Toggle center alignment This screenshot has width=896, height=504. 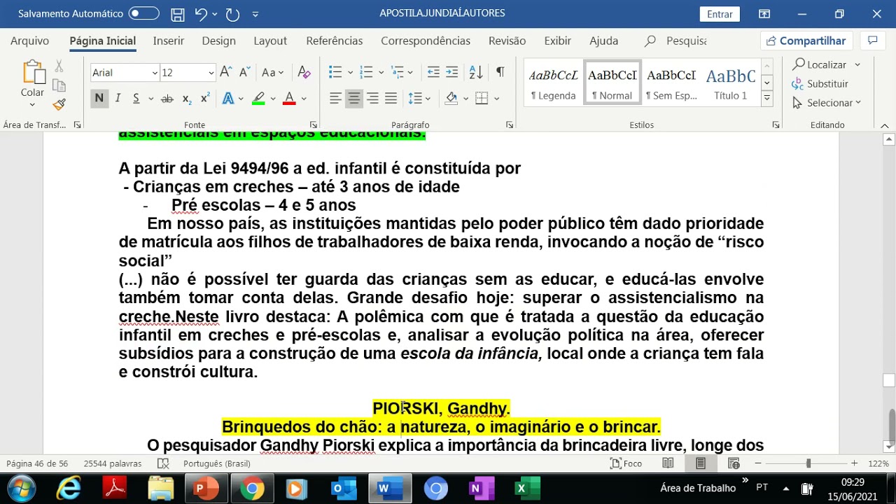pos(354,99)
